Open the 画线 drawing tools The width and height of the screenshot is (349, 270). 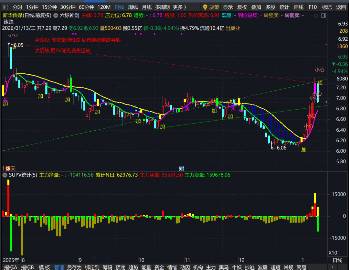pyautogui.click(x=299, y=7)
